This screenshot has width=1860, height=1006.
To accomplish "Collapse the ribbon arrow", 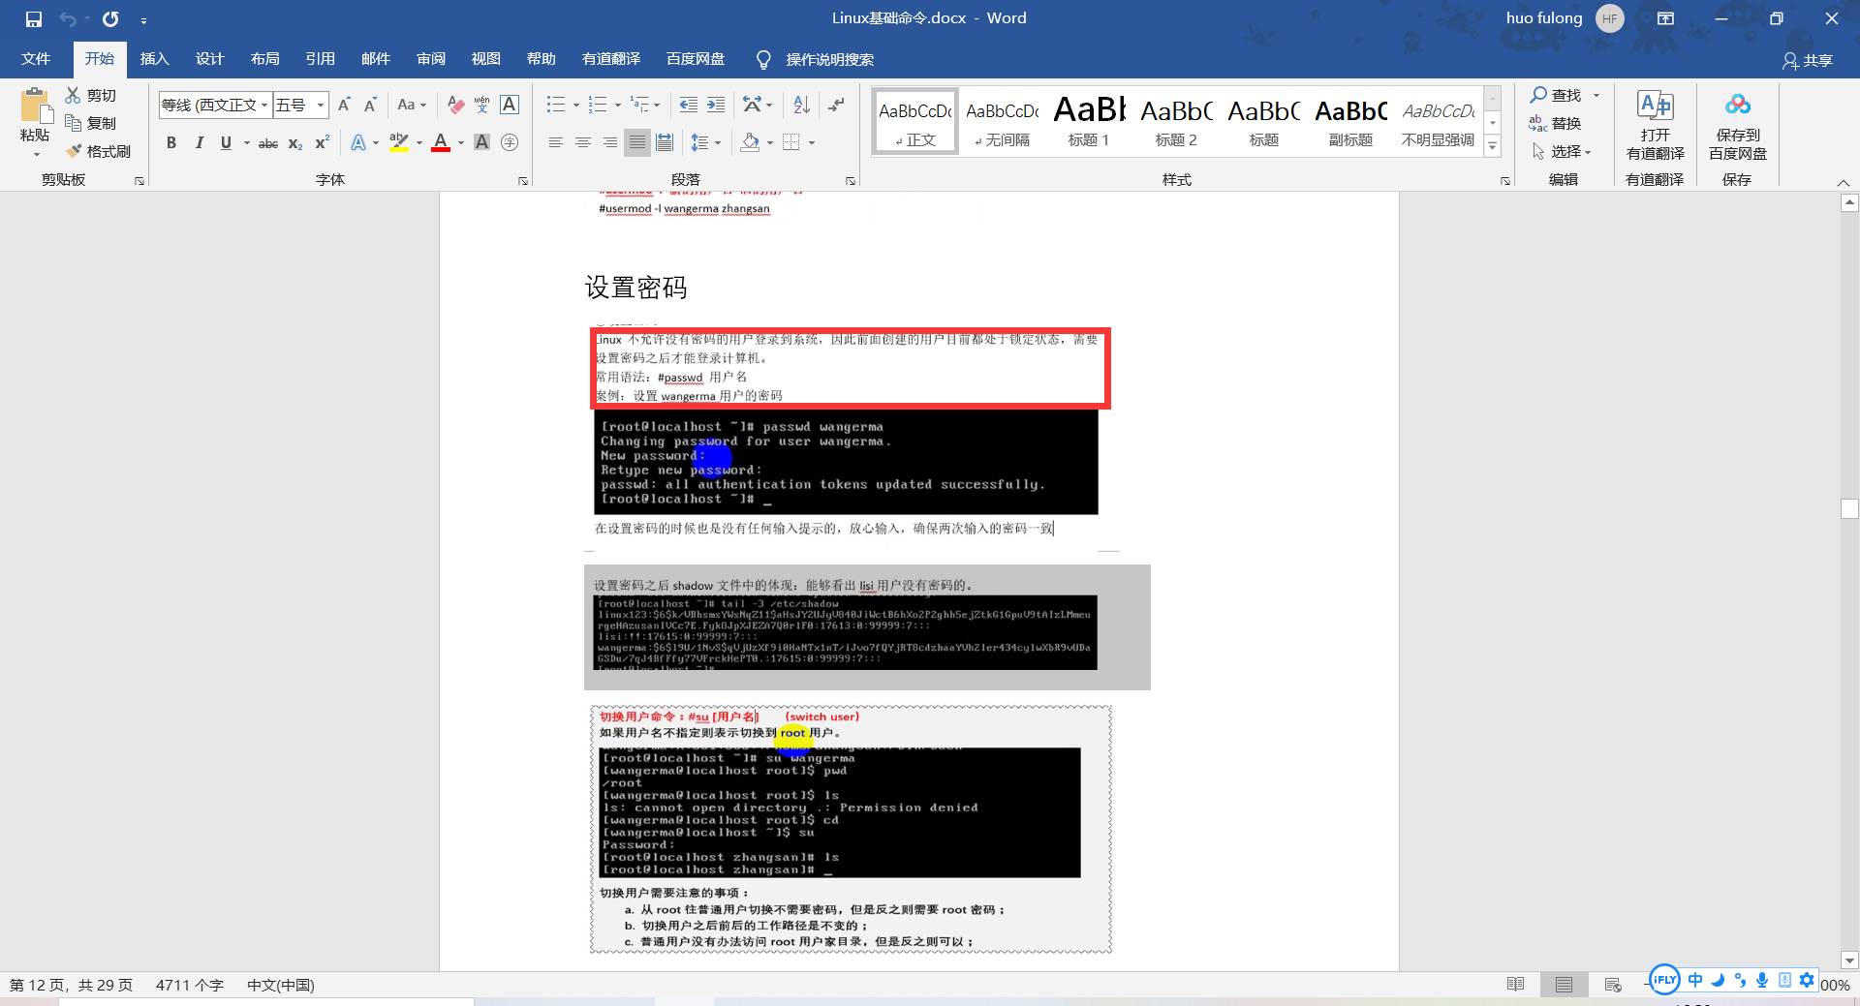I will click(1843, 182).
